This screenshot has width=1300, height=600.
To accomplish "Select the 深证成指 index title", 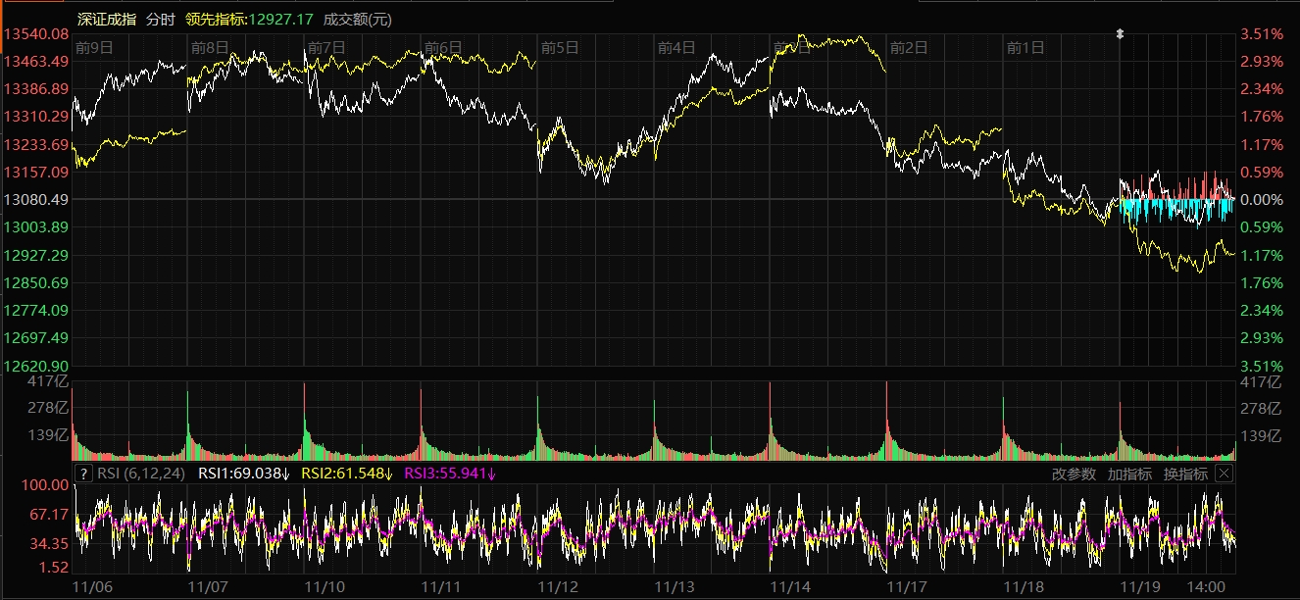I will pos(107,19).
